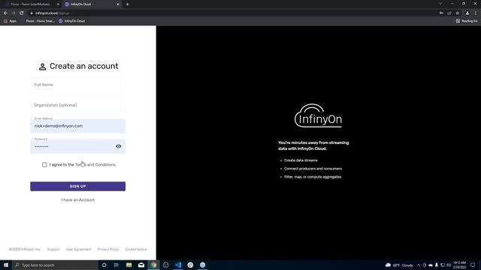Open the weather widget on the taskbar

(x=400, y=265)
